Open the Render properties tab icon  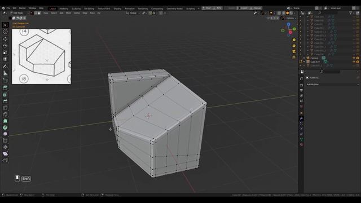(301, 85)
